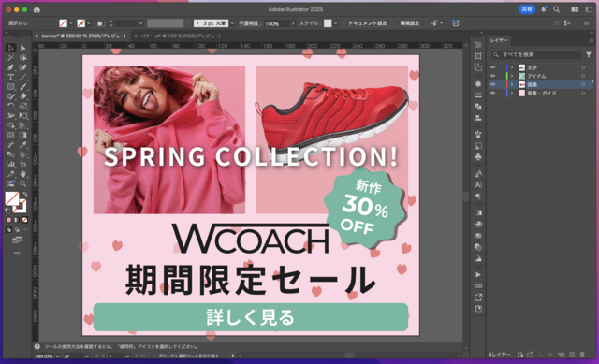Select the Shape Builder tool
The image size is (599, 364).
[10, 125]
